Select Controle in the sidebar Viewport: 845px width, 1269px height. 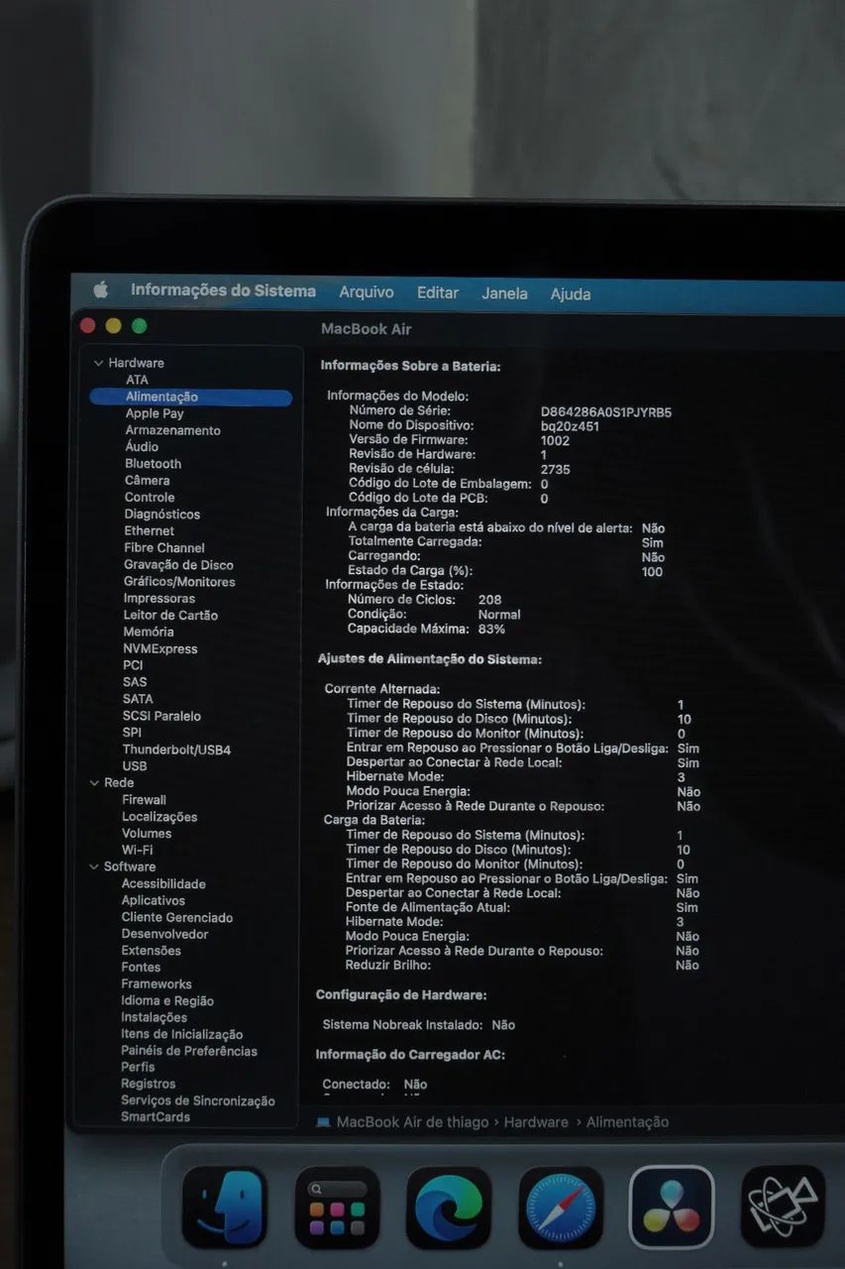coord(150,497)
